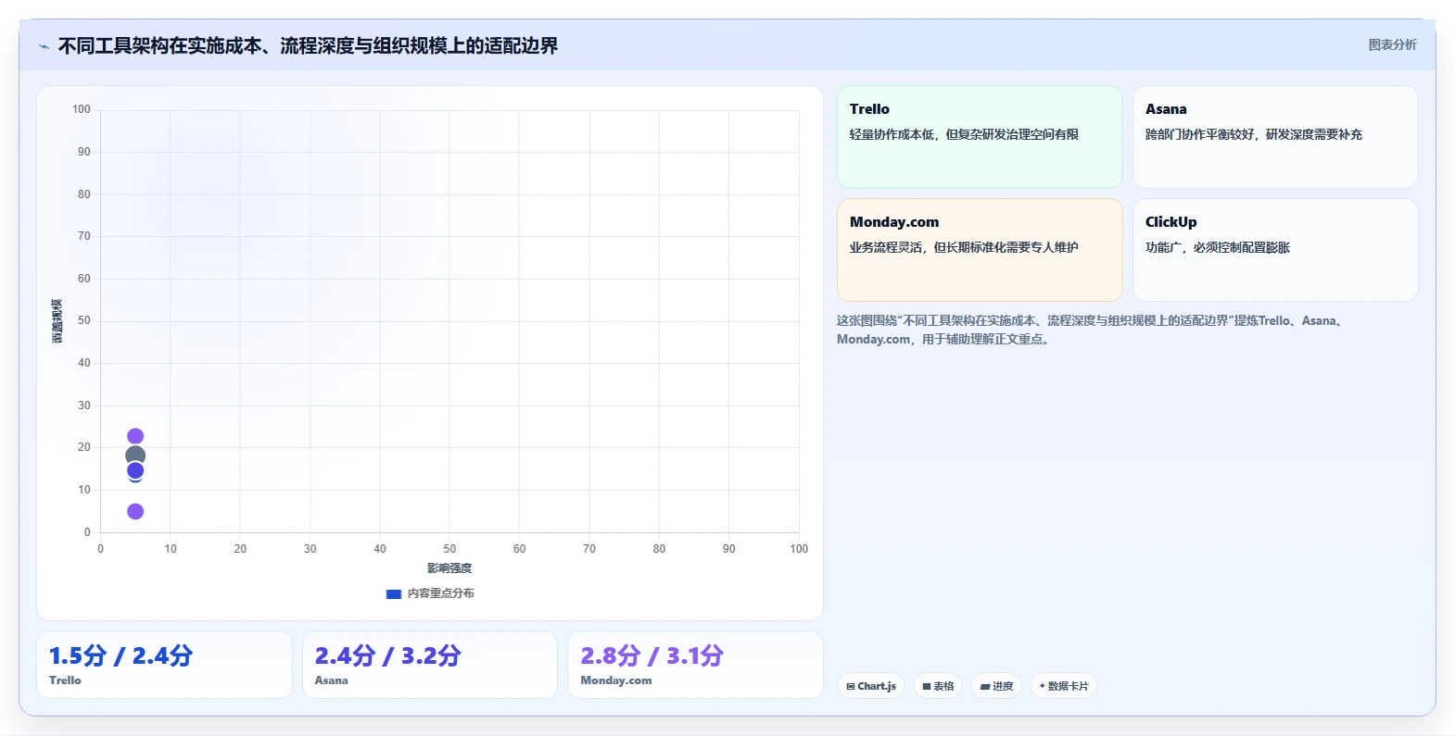Click the bar icon on the 进度 chip
Screen dimensions: 1455x736
pos(985,686)
